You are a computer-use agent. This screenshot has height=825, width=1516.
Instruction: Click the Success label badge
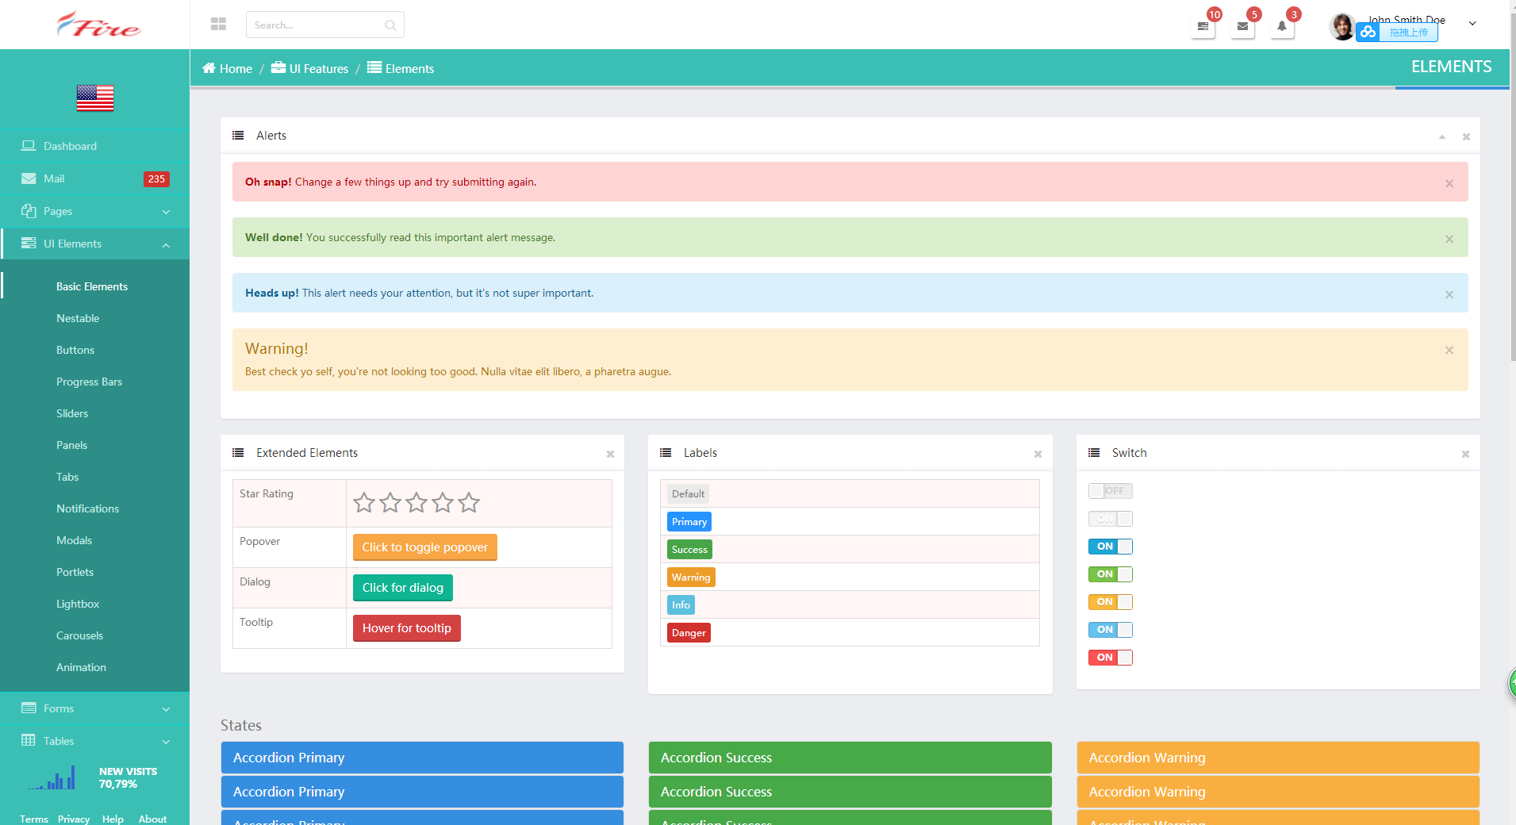[689, 550]
